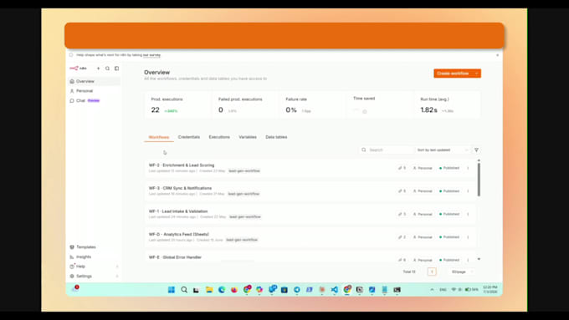
Task: Open the Windows Start button on taskbar
Action: [x=172, y=290]
